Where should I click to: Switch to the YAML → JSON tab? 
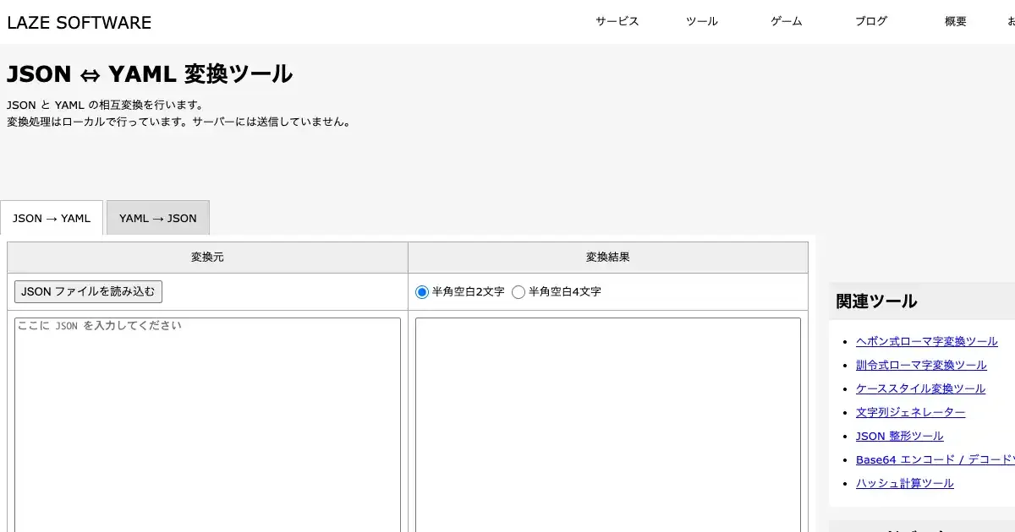[157, 218]
